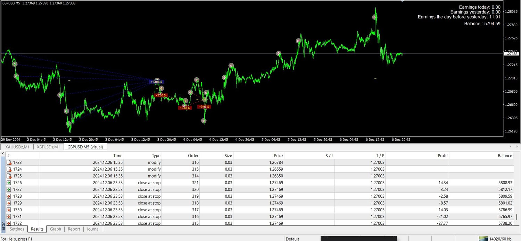Click the Time column header
Image resolution: width=521 pixels, height=241 pixels.
coord(81,156)
